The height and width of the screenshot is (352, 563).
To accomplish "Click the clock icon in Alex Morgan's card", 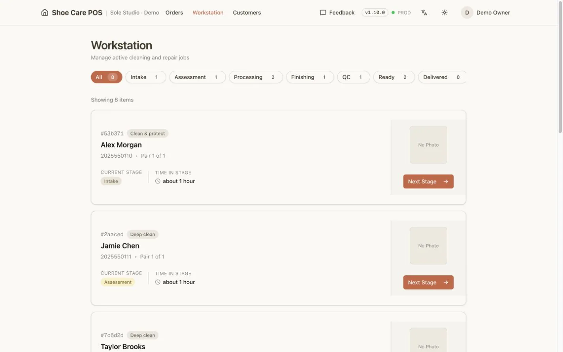I will tap(158, 181).
